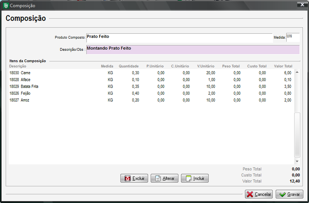
Task: Edit the Produto Composto field
Action: click(x=179, y=37)
